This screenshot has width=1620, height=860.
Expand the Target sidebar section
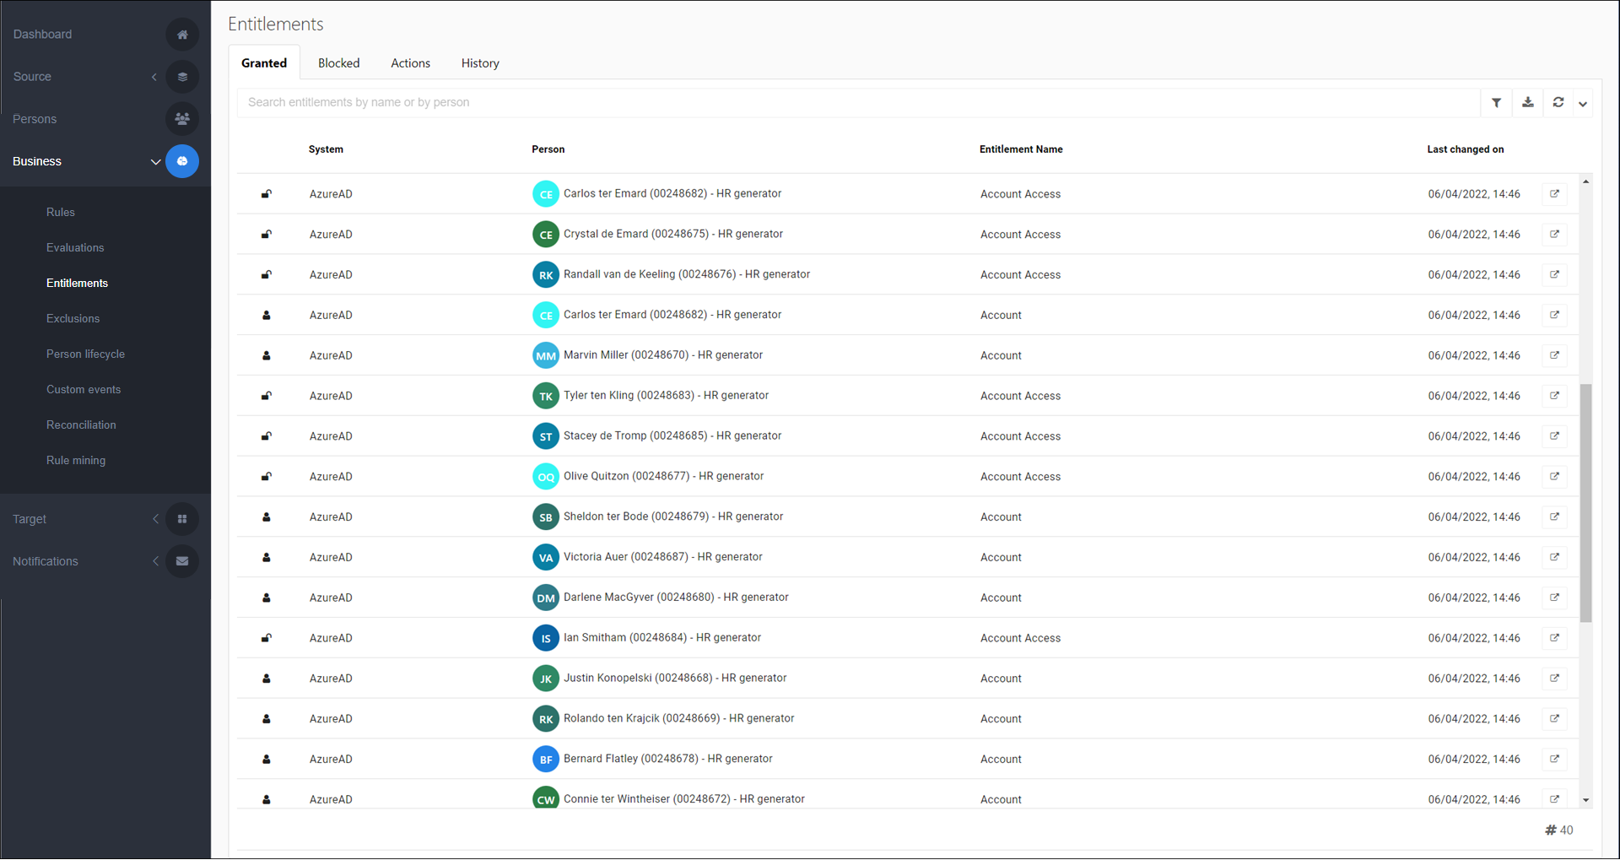[x=155, y=519]
